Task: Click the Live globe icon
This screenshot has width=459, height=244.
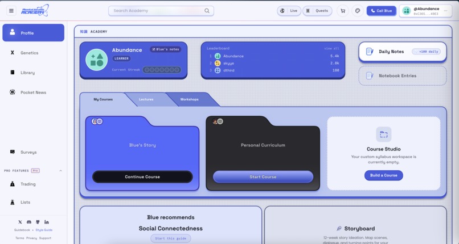Action: [282, 11]
